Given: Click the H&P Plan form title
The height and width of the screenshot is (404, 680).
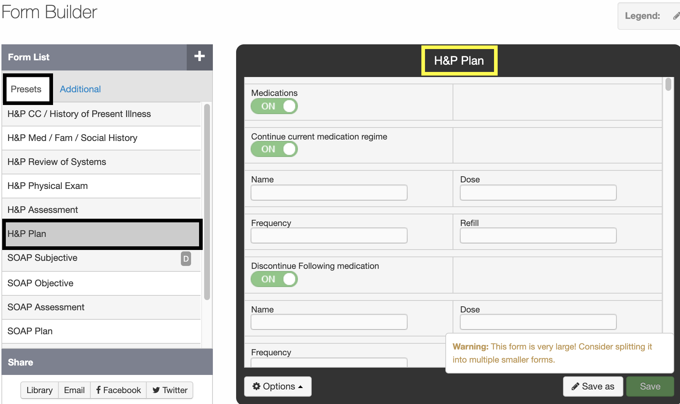Looking at the screenshot, I should click(459, 61).
